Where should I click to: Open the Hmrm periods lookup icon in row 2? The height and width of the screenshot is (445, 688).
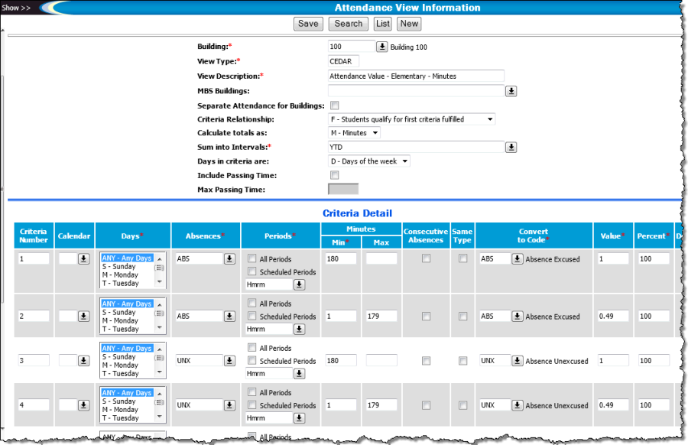tap(299, 330)
